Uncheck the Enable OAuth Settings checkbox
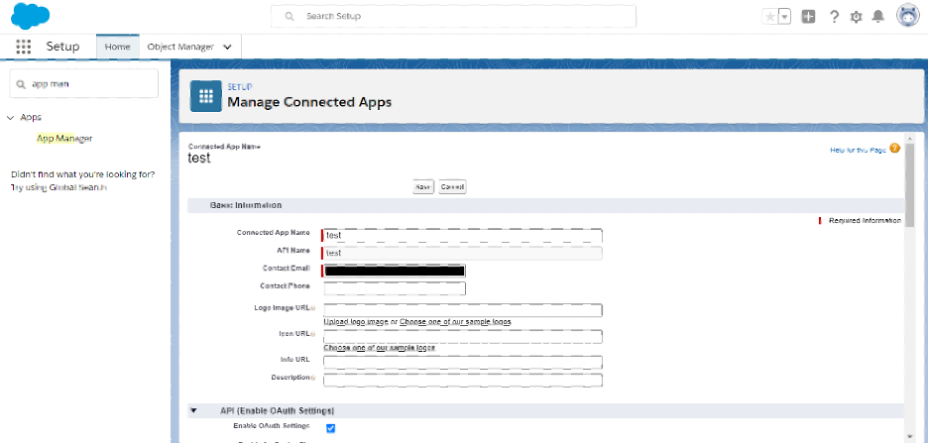 coord(331,428)
